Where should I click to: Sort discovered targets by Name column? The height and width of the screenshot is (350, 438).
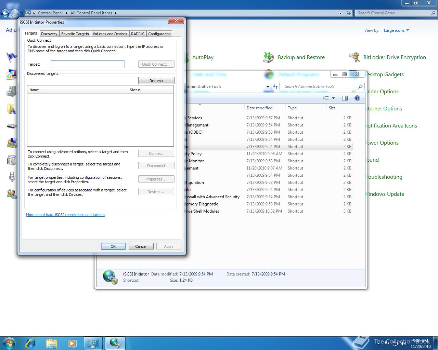[77, 90]
